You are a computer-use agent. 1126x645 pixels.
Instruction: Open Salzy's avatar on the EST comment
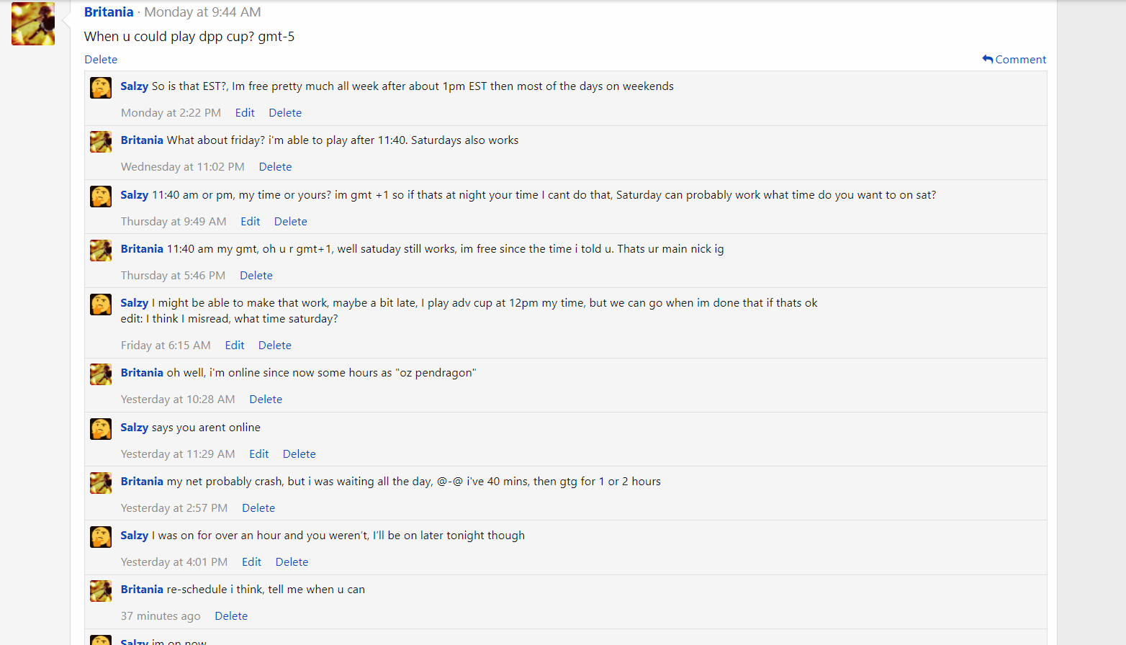101,88
